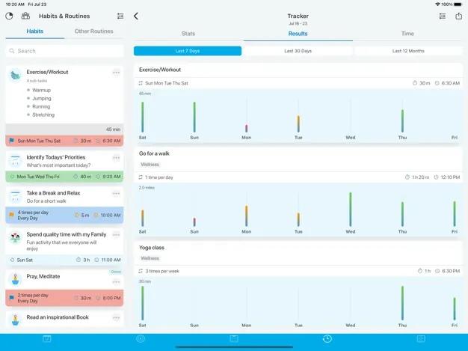Viewport: 468px width, 351px height.
Task: Click the Pray, Meditate habit icon
Action: pos(15,280)
